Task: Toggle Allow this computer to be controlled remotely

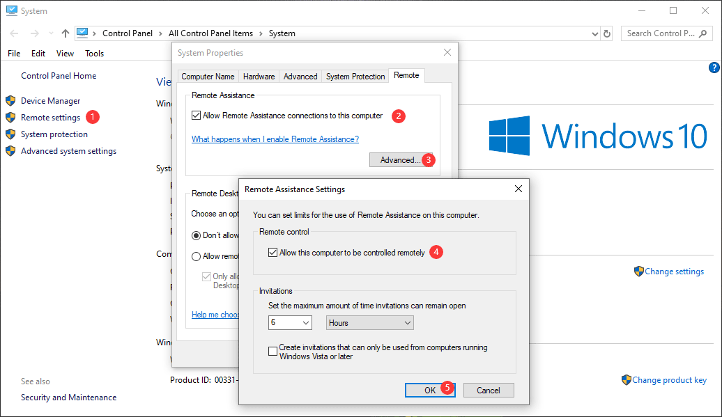Action: 272,252
